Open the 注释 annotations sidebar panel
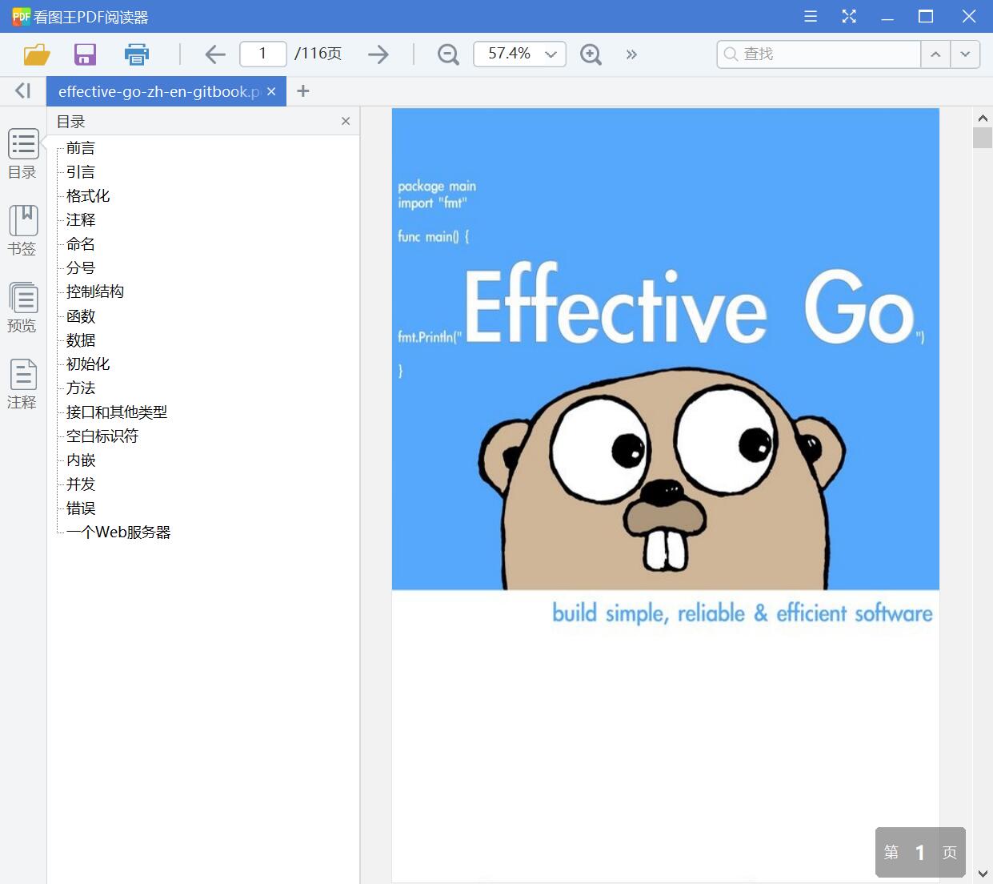 23,384
